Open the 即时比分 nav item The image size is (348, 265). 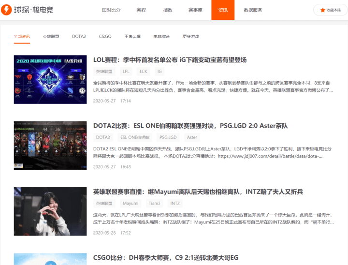[x=111, y=10]
